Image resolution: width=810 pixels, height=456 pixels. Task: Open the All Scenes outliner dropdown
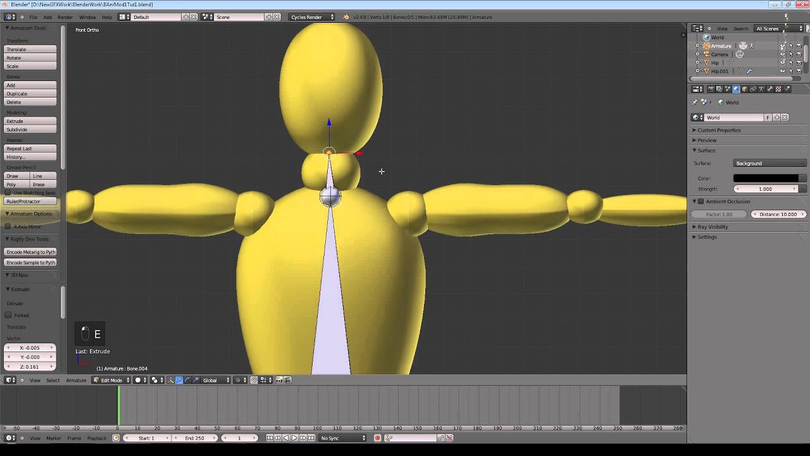pyautogui.click(x=778, y=28)
